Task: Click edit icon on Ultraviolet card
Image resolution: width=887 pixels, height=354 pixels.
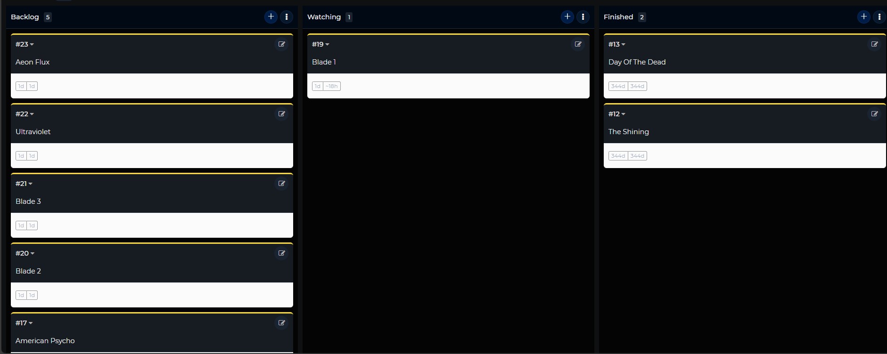Action: 281,114
